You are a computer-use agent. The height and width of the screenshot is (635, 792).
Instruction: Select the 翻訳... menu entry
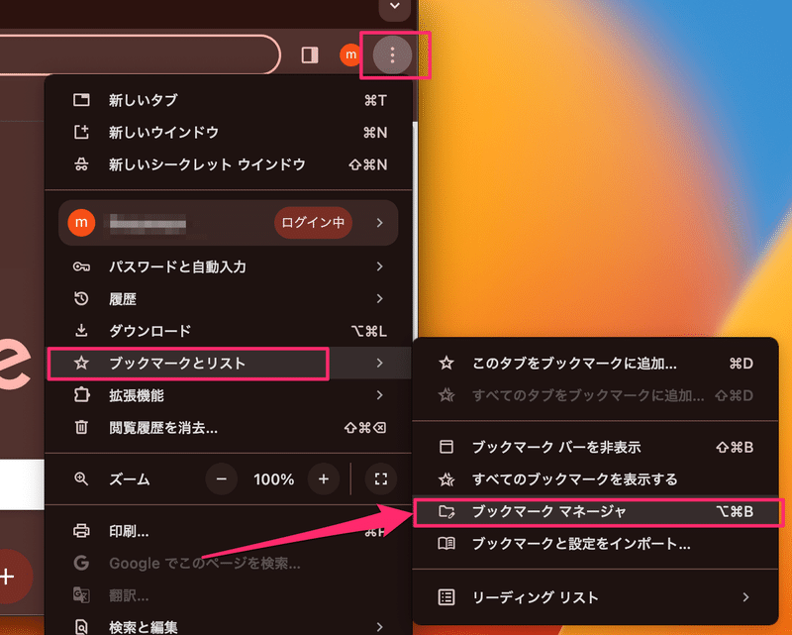point(229,595)
